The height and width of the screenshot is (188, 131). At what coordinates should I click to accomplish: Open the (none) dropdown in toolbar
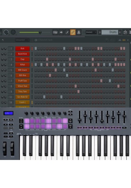pyautogui.click(x=91, y=32)
